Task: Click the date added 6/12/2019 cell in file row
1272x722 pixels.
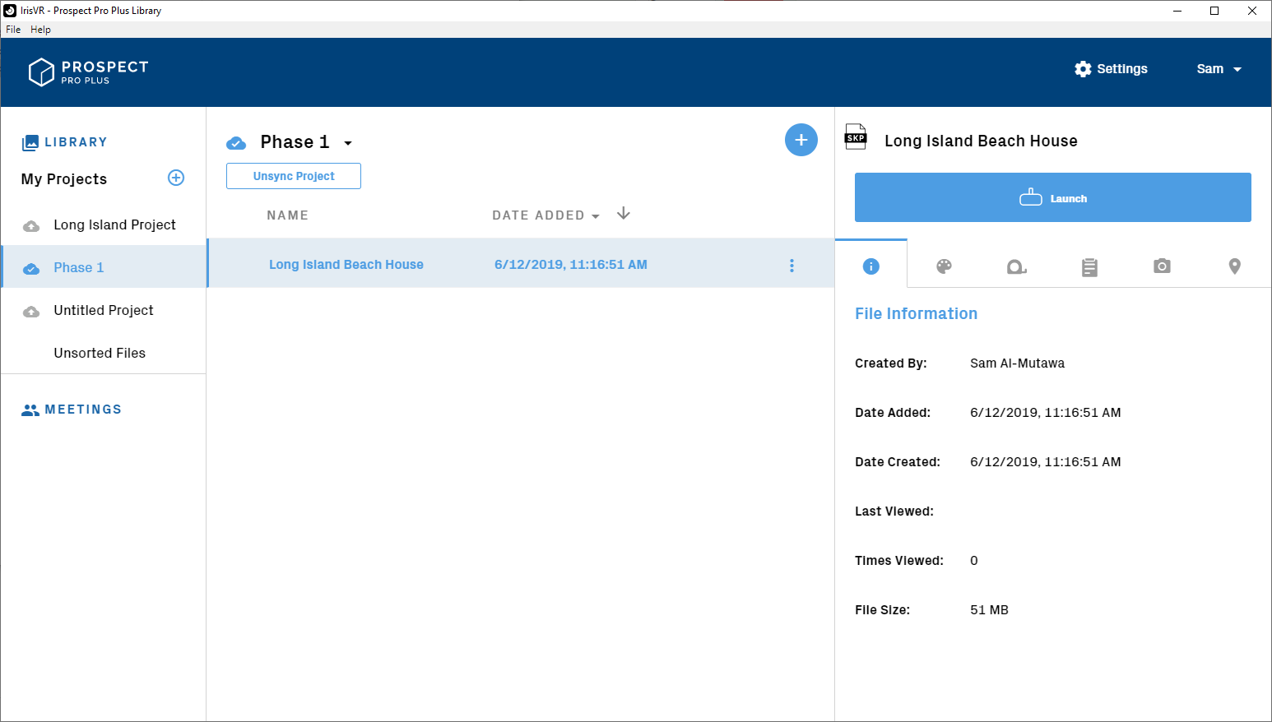Action: point(571,265)
